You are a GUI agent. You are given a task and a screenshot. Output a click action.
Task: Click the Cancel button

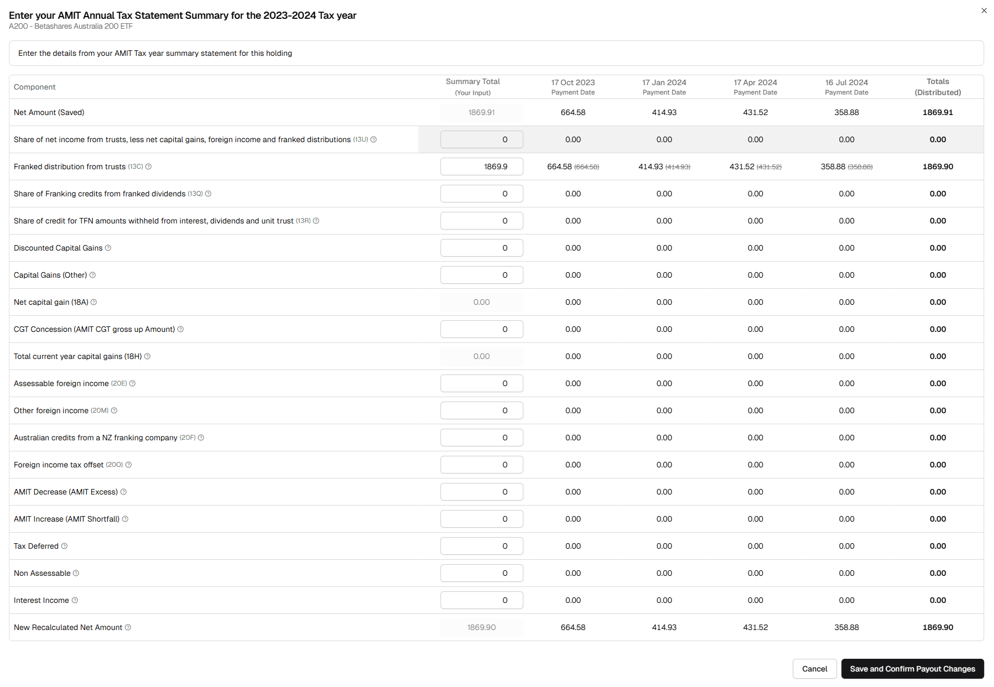click(814, 669)
